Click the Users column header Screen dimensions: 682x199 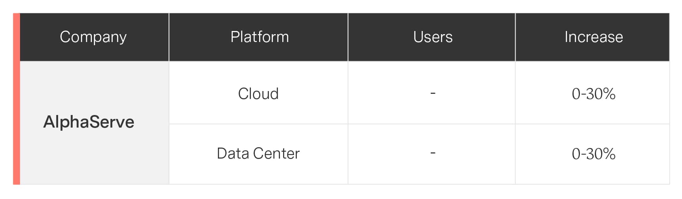[x=433, y=37]
